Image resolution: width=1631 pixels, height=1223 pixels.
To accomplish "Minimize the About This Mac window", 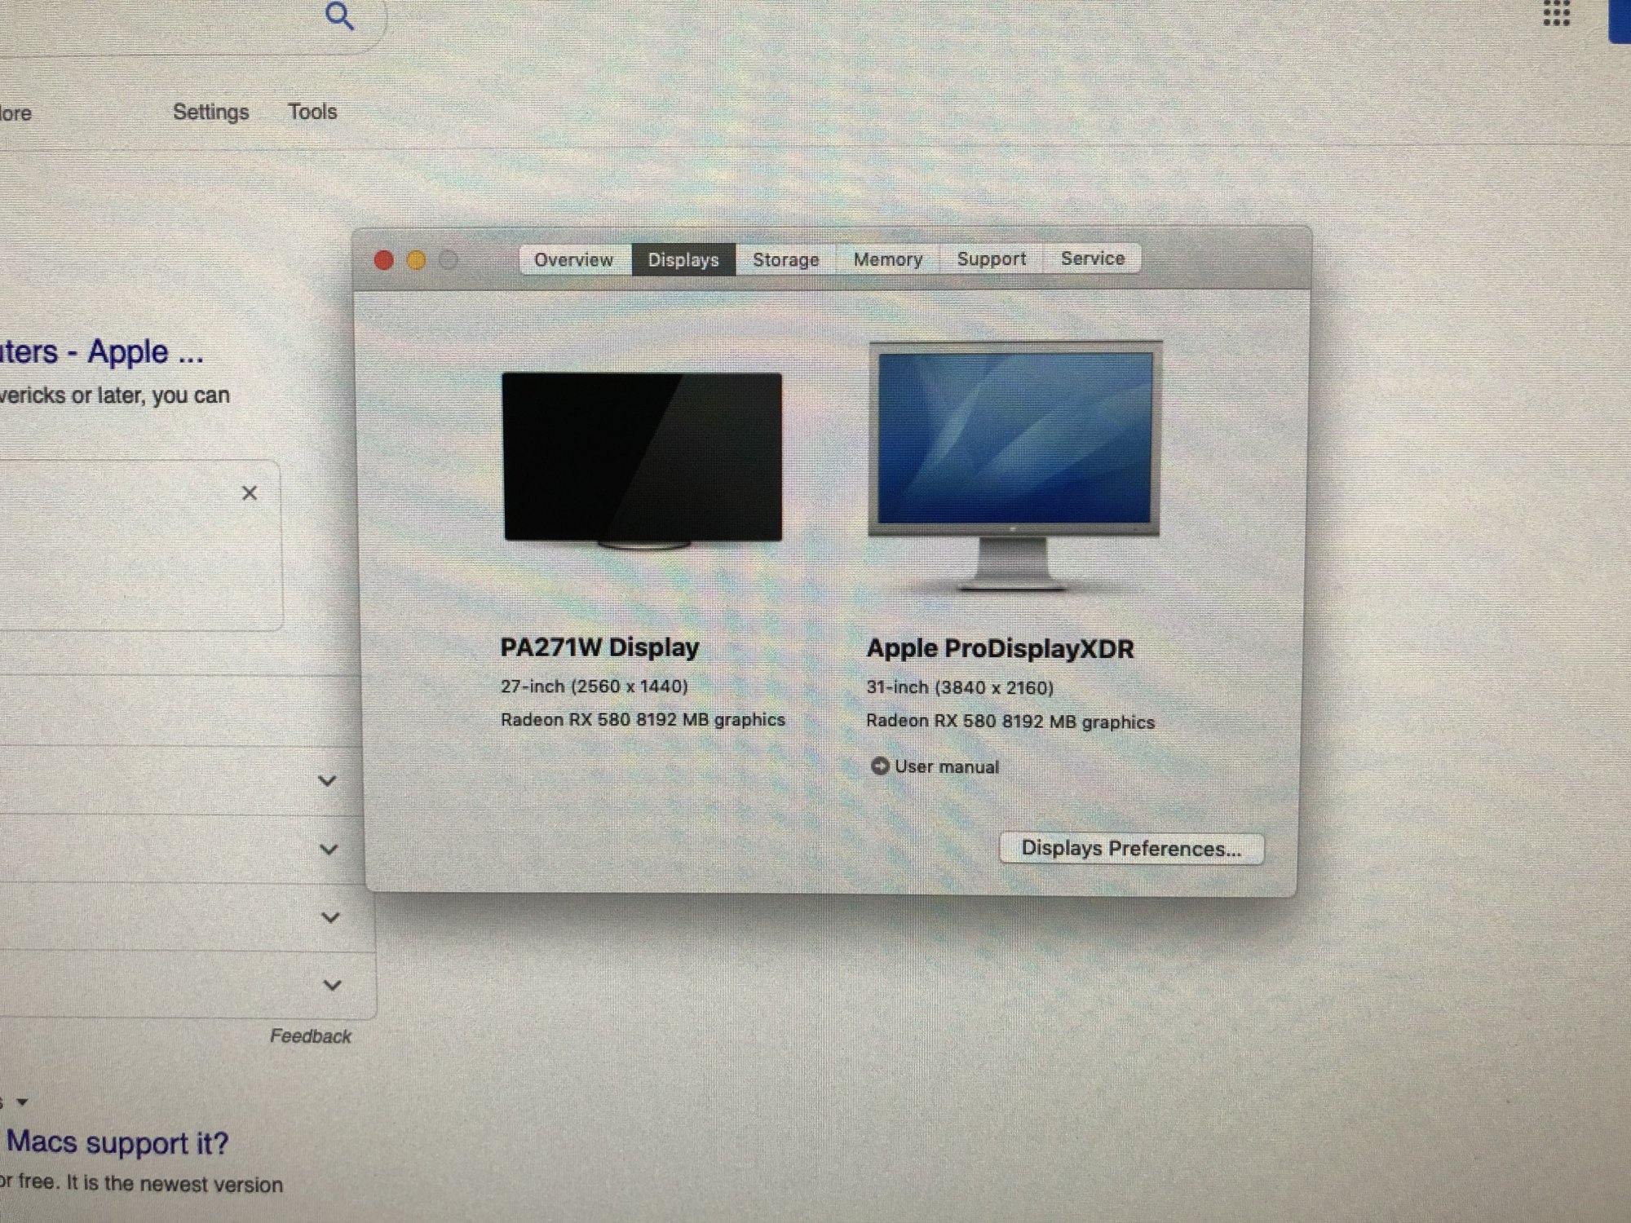I will click(x=416, y=260).
